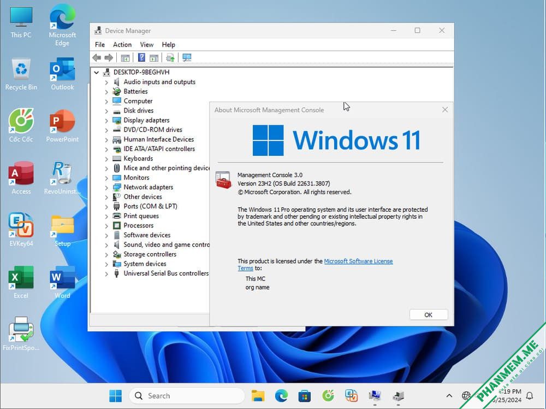Expand the Network adapters category
Image resolution: width=546 pixels, height=409 pixels.
tap(106, 188)
